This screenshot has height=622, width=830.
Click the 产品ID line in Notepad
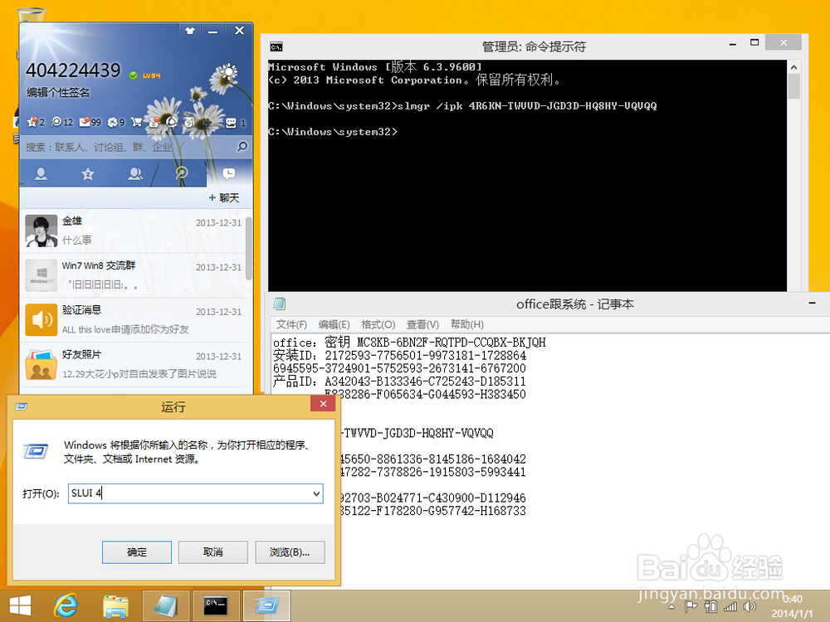pos(400,381)
